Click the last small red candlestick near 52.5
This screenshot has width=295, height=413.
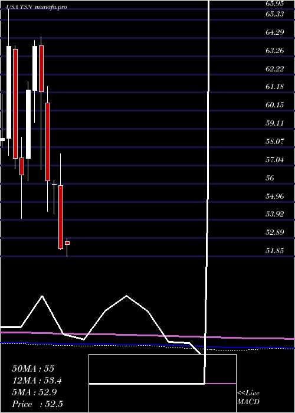click(67, 243)
